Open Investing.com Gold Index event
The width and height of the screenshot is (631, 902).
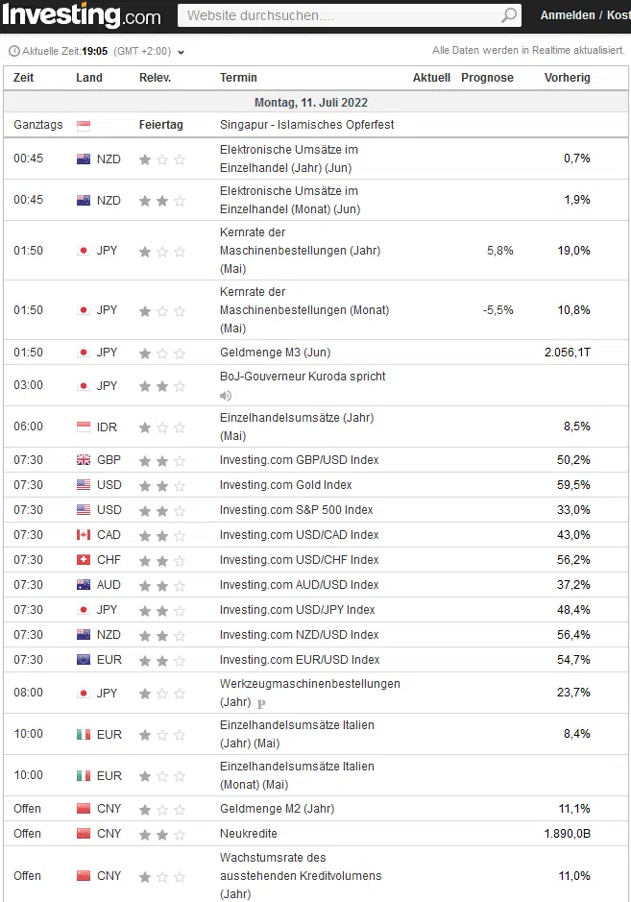coord(286,485)
